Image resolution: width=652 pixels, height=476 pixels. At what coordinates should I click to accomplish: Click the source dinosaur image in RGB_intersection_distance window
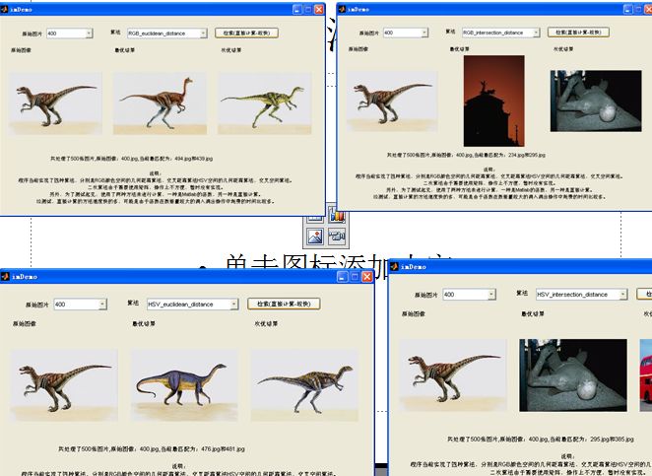(392, 102)
